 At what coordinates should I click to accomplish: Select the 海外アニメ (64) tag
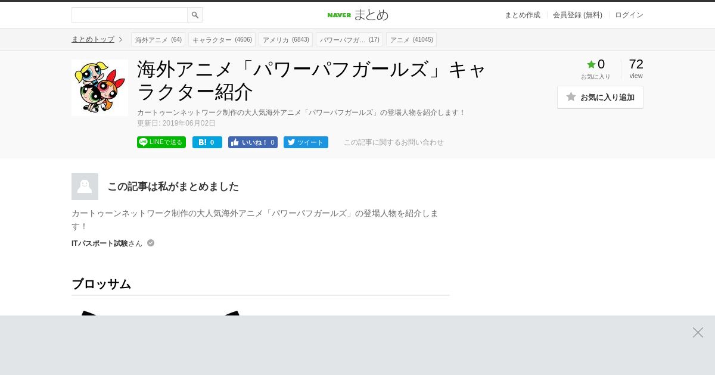pyautogui.click(x=158, y=39)
